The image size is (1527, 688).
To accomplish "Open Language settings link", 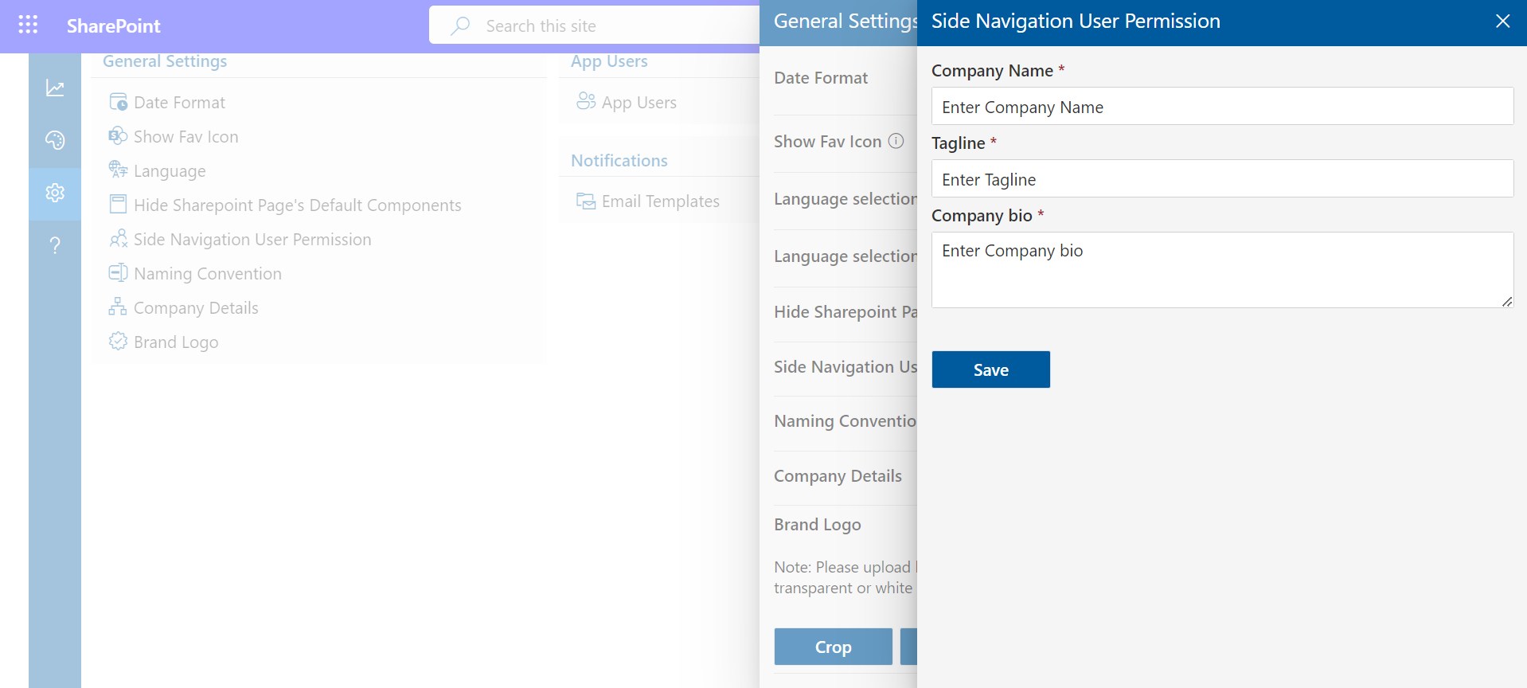I will [170, 171].
